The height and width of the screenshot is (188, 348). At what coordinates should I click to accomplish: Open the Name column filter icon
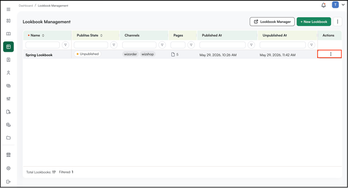coord(65,45)
